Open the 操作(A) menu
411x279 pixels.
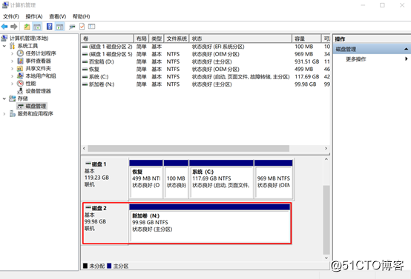(x=34, y=16)
